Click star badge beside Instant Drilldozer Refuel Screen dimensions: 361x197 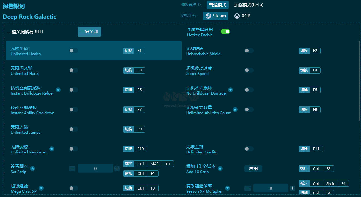[58, 90]
